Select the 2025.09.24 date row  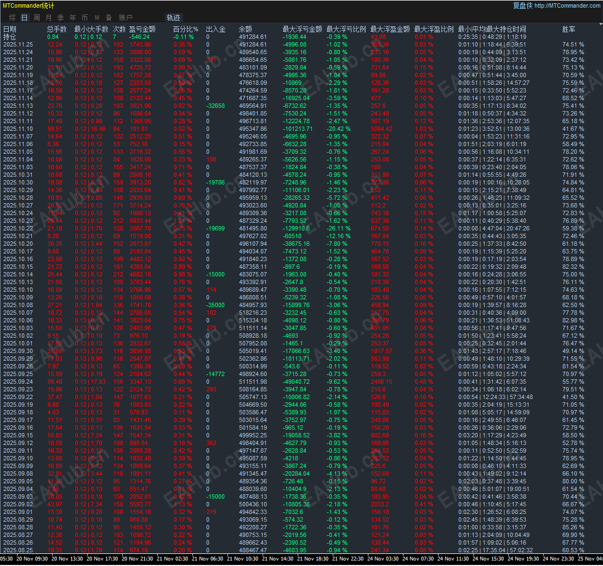point(18,382)
